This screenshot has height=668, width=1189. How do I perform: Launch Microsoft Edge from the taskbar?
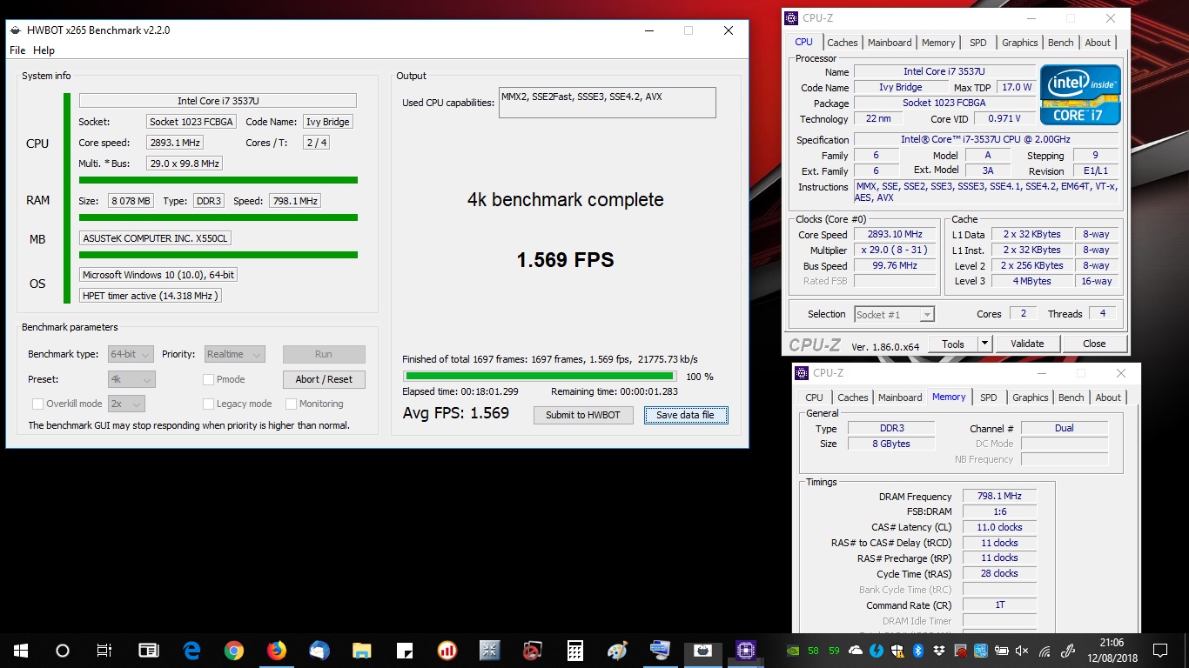pyautogui.click(x=191, y=650)
